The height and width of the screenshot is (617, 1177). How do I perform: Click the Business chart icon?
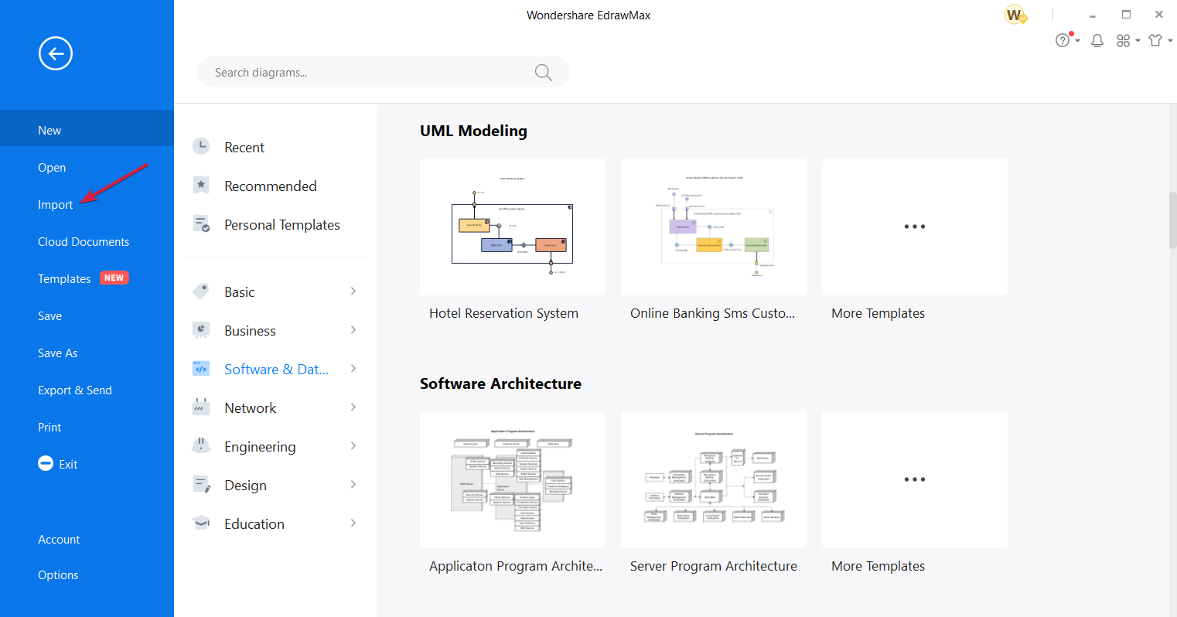coord(201,330)
